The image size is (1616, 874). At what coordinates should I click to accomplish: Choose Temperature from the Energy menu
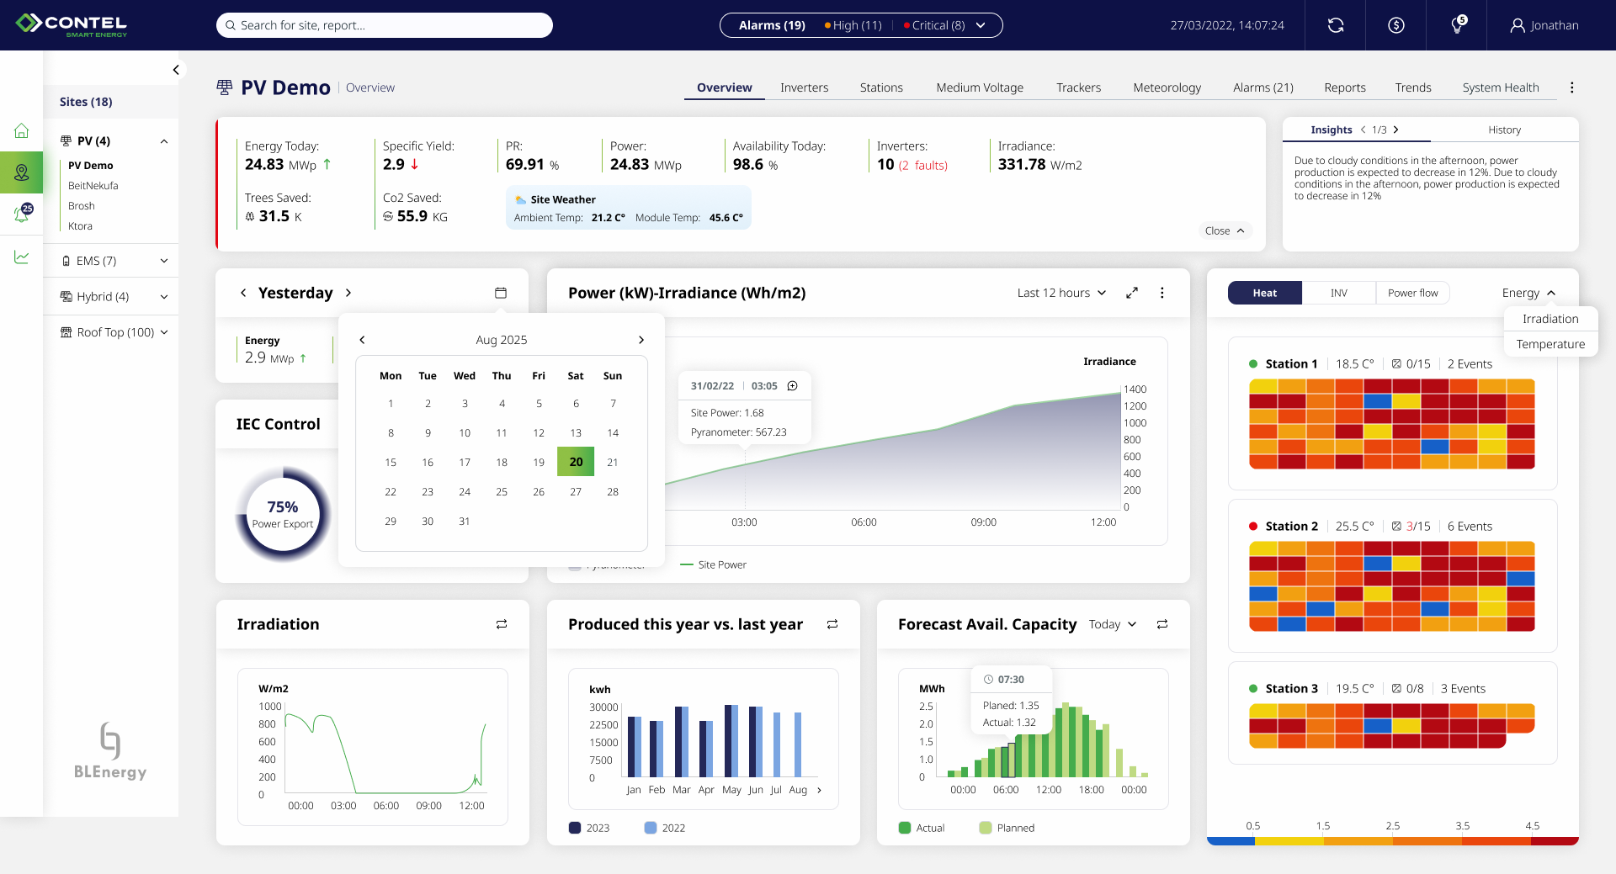pos(1550,344)
